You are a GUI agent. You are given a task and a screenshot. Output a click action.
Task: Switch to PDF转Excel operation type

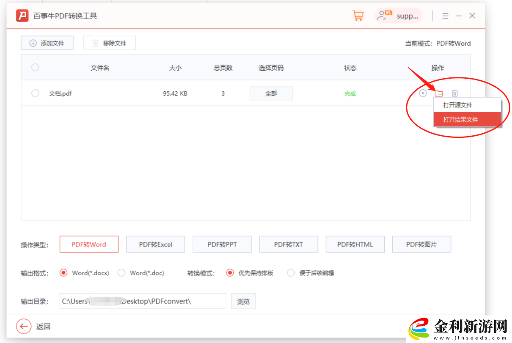pyautogui.click(x=156, y=244)
